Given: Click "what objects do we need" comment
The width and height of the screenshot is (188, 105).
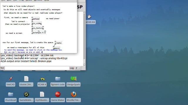Looking at the screenshot, I should point(33,13).
